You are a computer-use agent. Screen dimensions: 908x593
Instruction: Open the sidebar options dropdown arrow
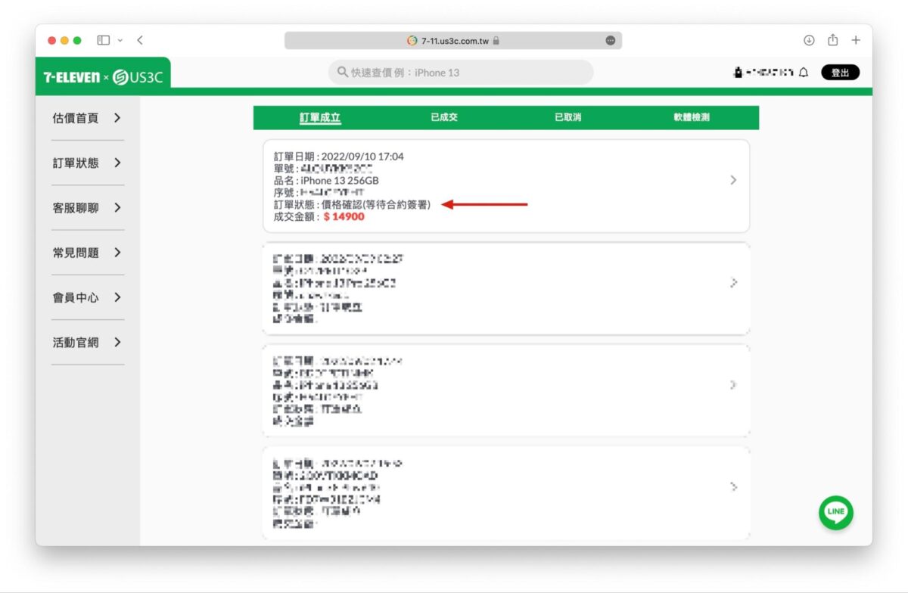pos(120,40)
